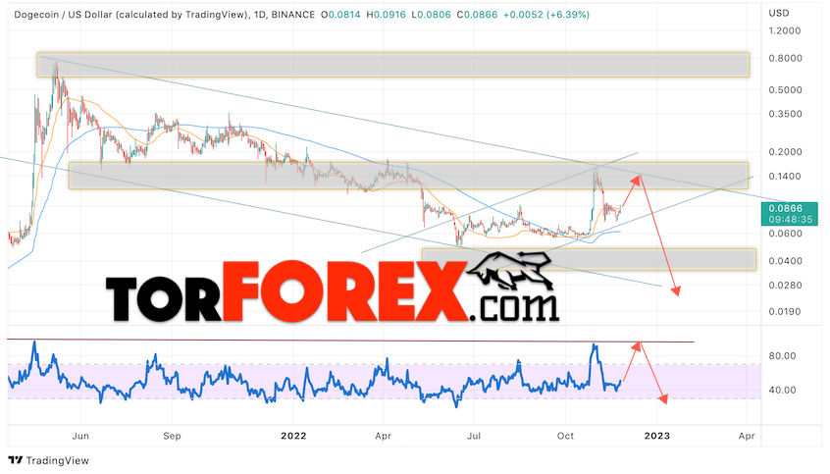Click the USD currency label on price axis
Screen dimensions: 830x474
[779, 13]
